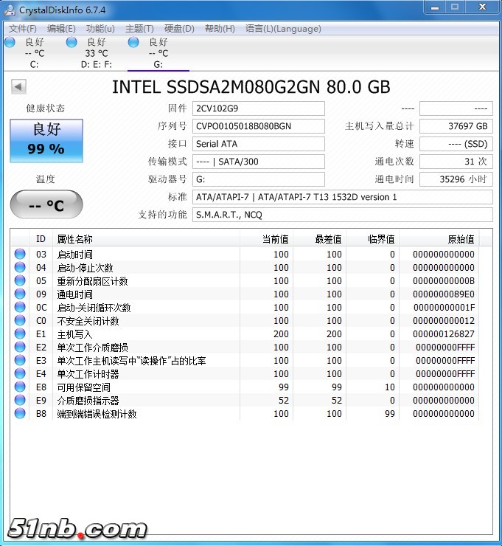
Task: Click the 序列号 serial number field
Action: 258,126
